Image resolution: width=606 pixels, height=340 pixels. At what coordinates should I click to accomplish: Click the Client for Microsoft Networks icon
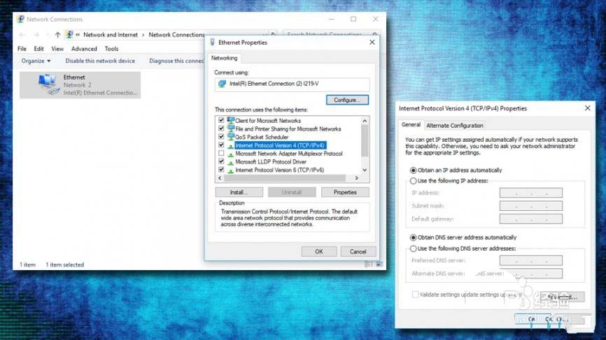[231, 120]
